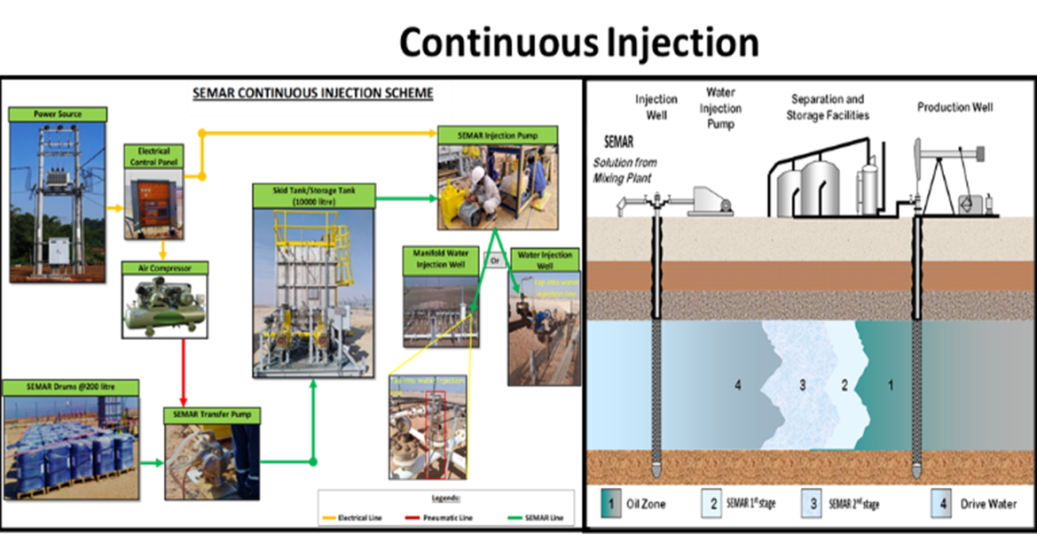Click the Air Compressor image
The image size is (1037, 534).
(x=164, y=305)
